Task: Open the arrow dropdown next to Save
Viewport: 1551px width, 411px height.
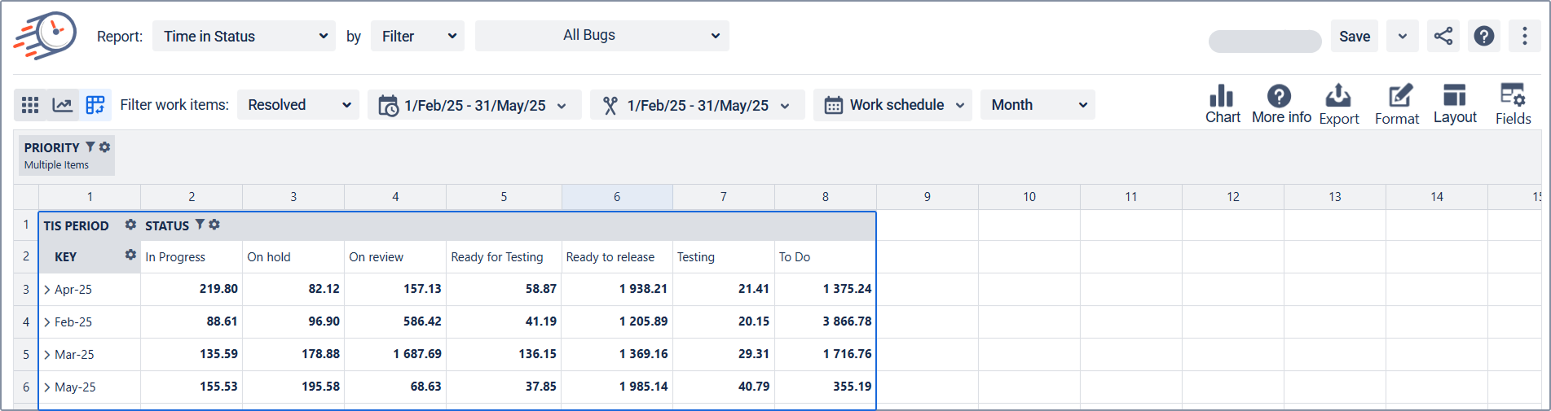Action: pyautogui.click(x=1402, y=37)
